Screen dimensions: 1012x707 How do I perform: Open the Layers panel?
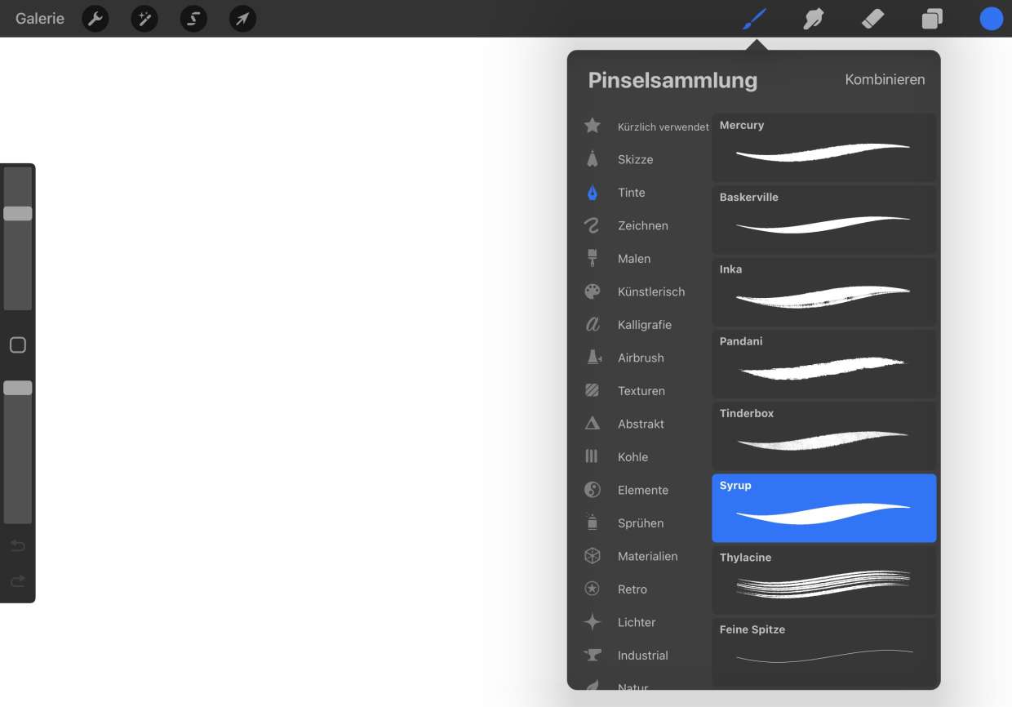tap(932, 19)
